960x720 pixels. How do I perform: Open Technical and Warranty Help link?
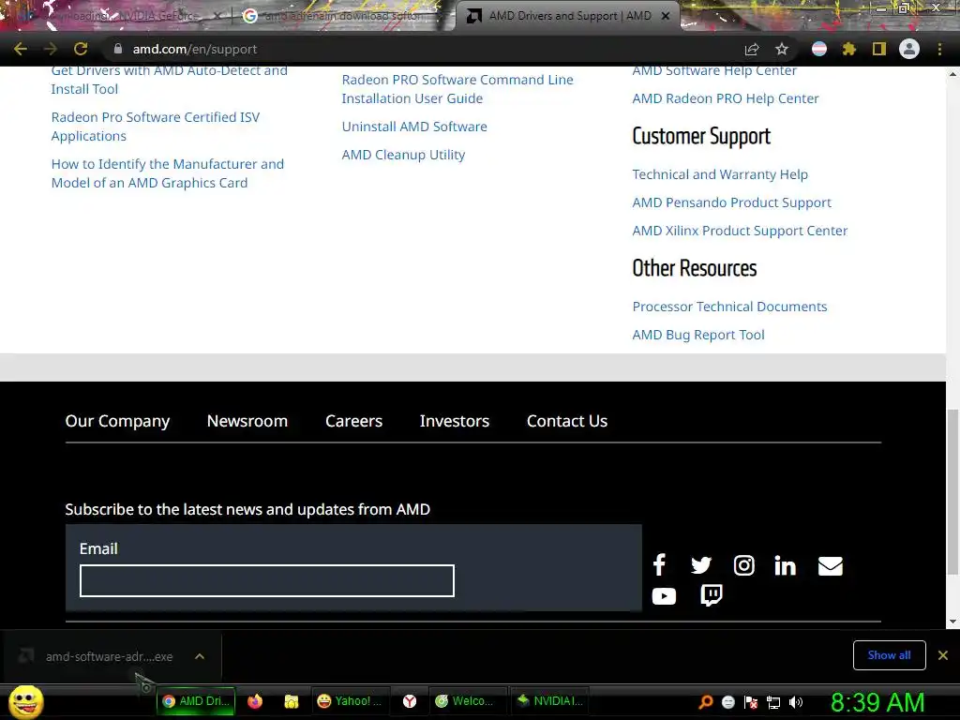tap(720, 174)
